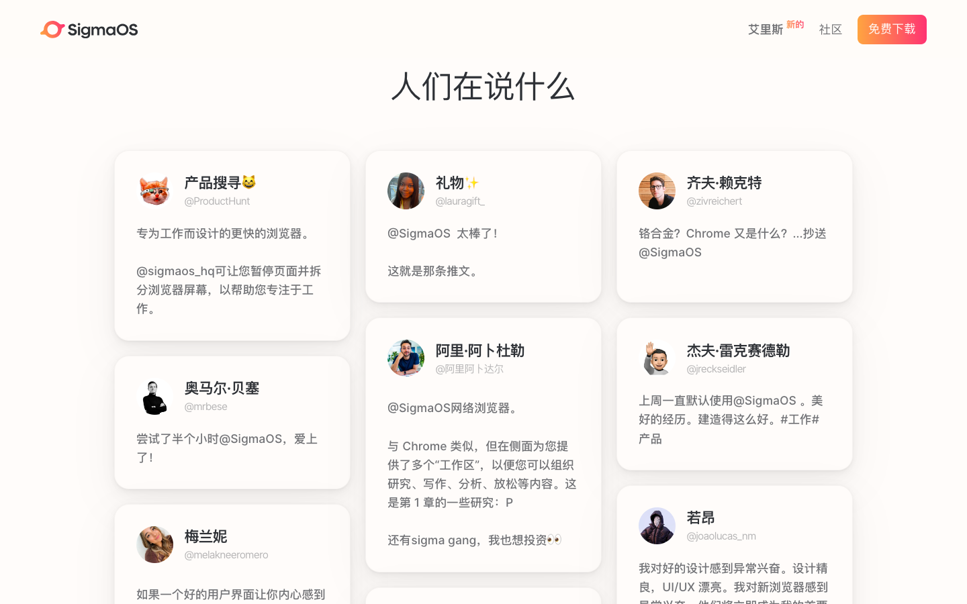The image size is (967, 604).
Task: Click the @lauragift_ username
Action: click(460, 201)
